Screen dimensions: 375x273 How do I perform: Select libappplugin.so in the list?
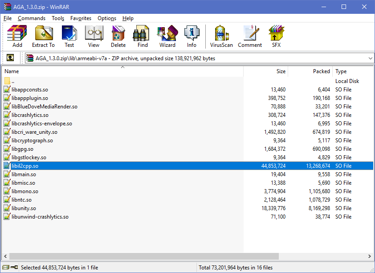(x=30, y=98)
